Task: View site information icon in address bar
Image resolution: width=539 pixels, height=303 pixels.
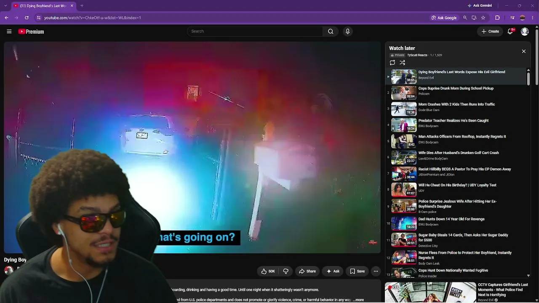Action: [39, 18]
